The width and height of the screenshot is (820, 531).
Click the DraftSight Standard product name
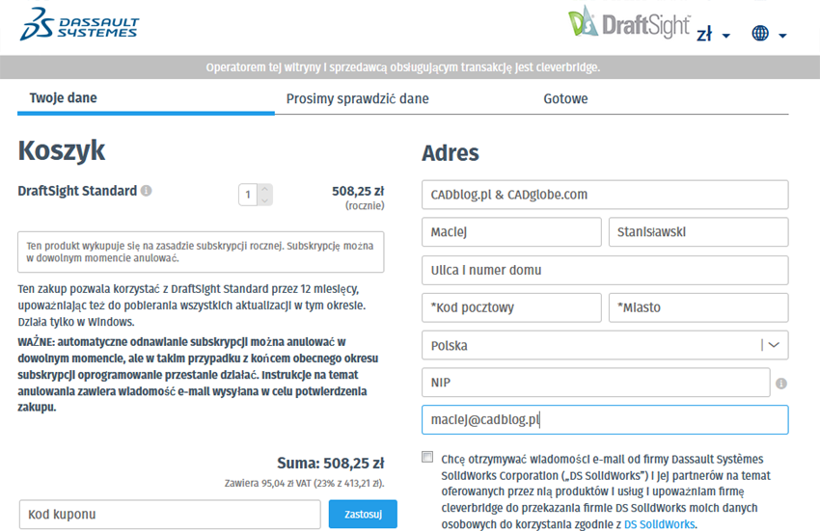(x=77, y=191)
